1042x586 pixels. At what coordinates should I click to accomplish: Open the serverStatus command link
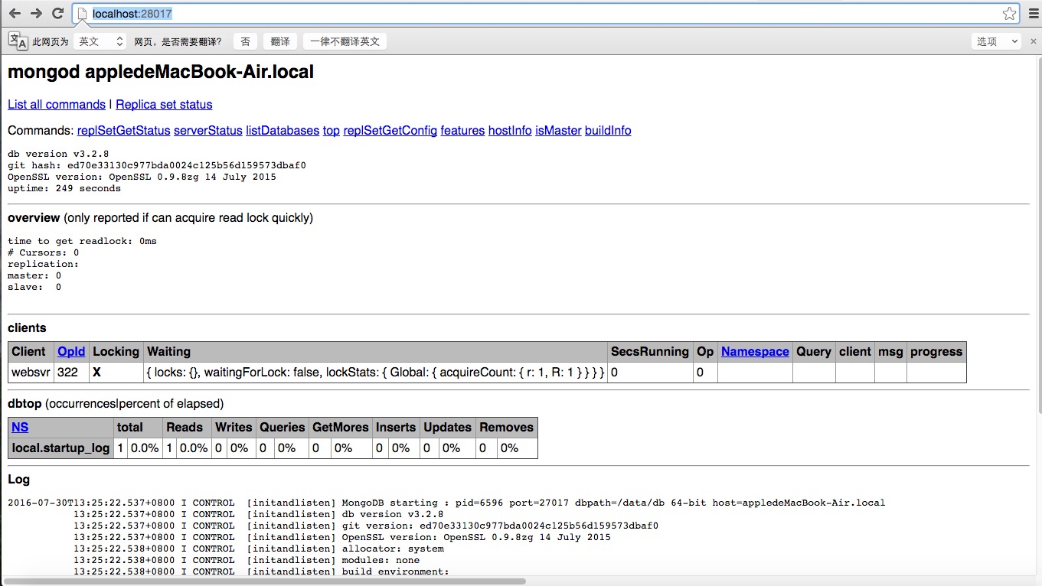tap(208, 131)
